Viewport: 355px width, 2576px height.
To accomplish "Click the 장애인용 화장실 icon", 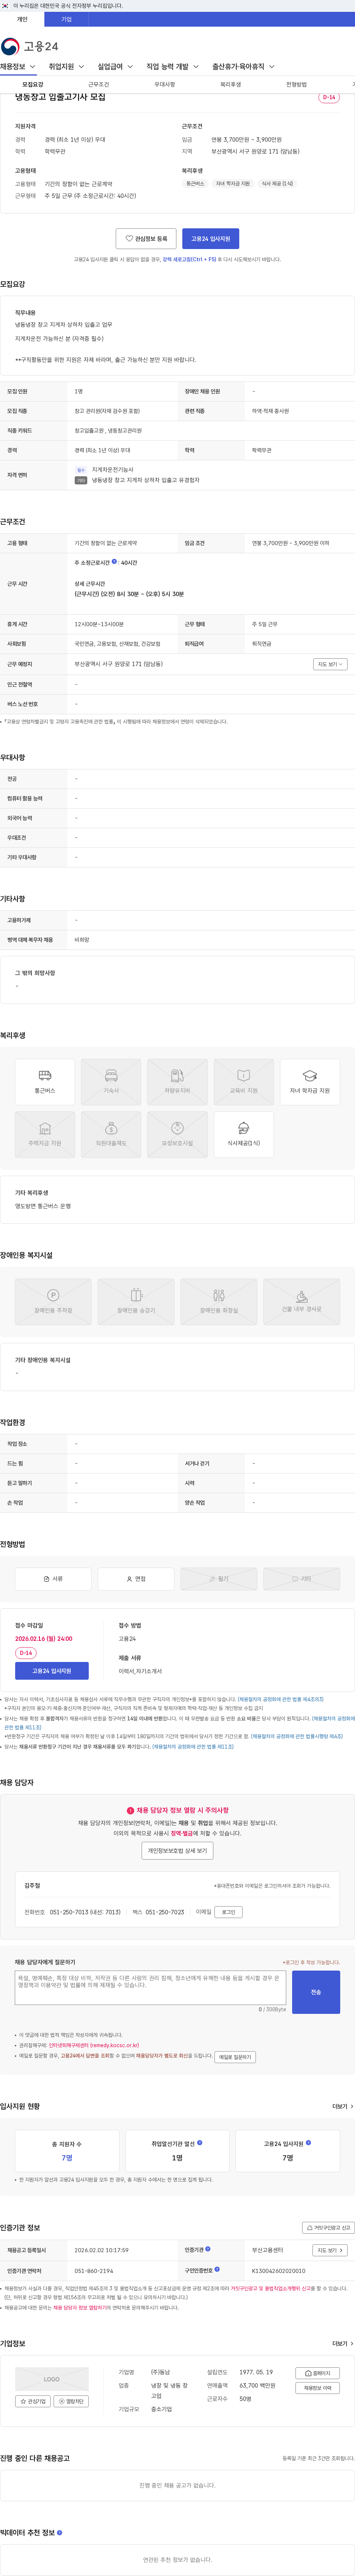I will pyautogui.click(x=218, y=1301).
